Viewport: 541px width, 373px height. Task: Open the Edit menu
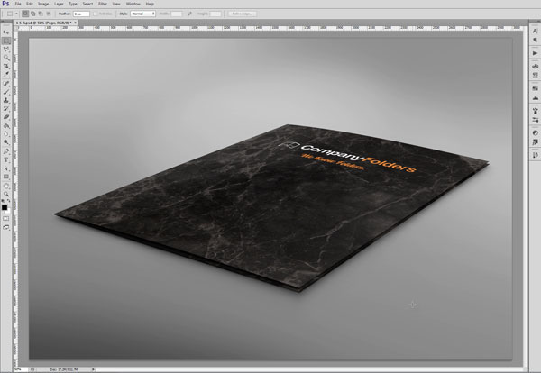[30, 4]
